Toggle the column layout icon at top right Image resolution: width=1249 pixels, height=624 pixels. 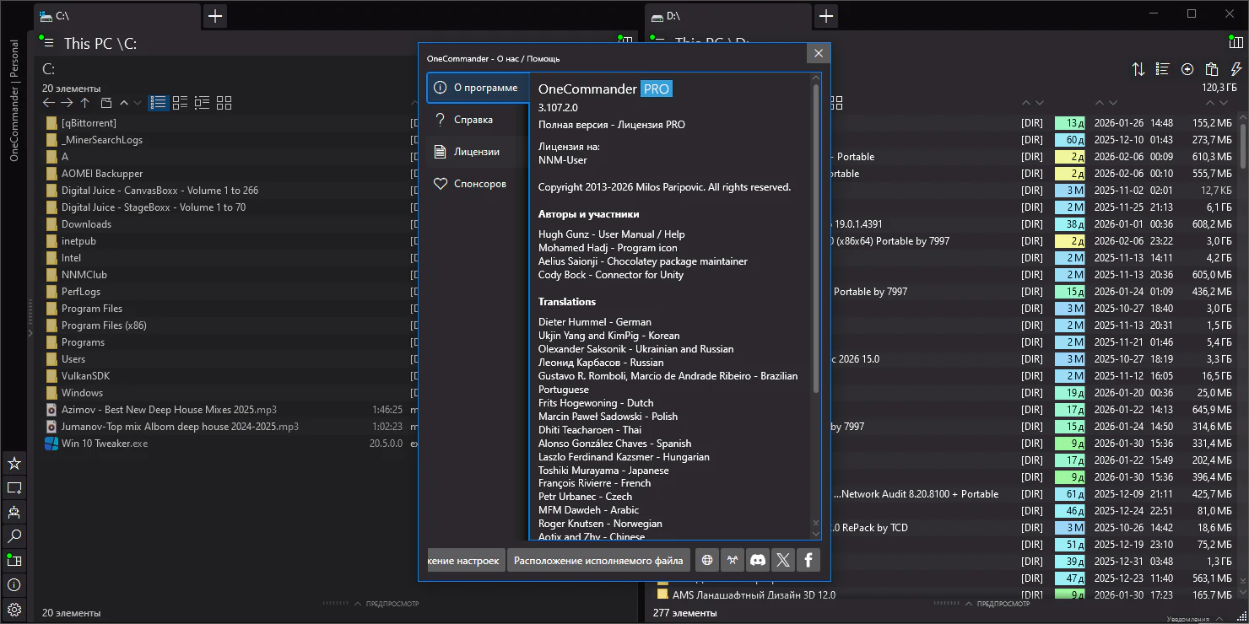tap(1236, 42)
